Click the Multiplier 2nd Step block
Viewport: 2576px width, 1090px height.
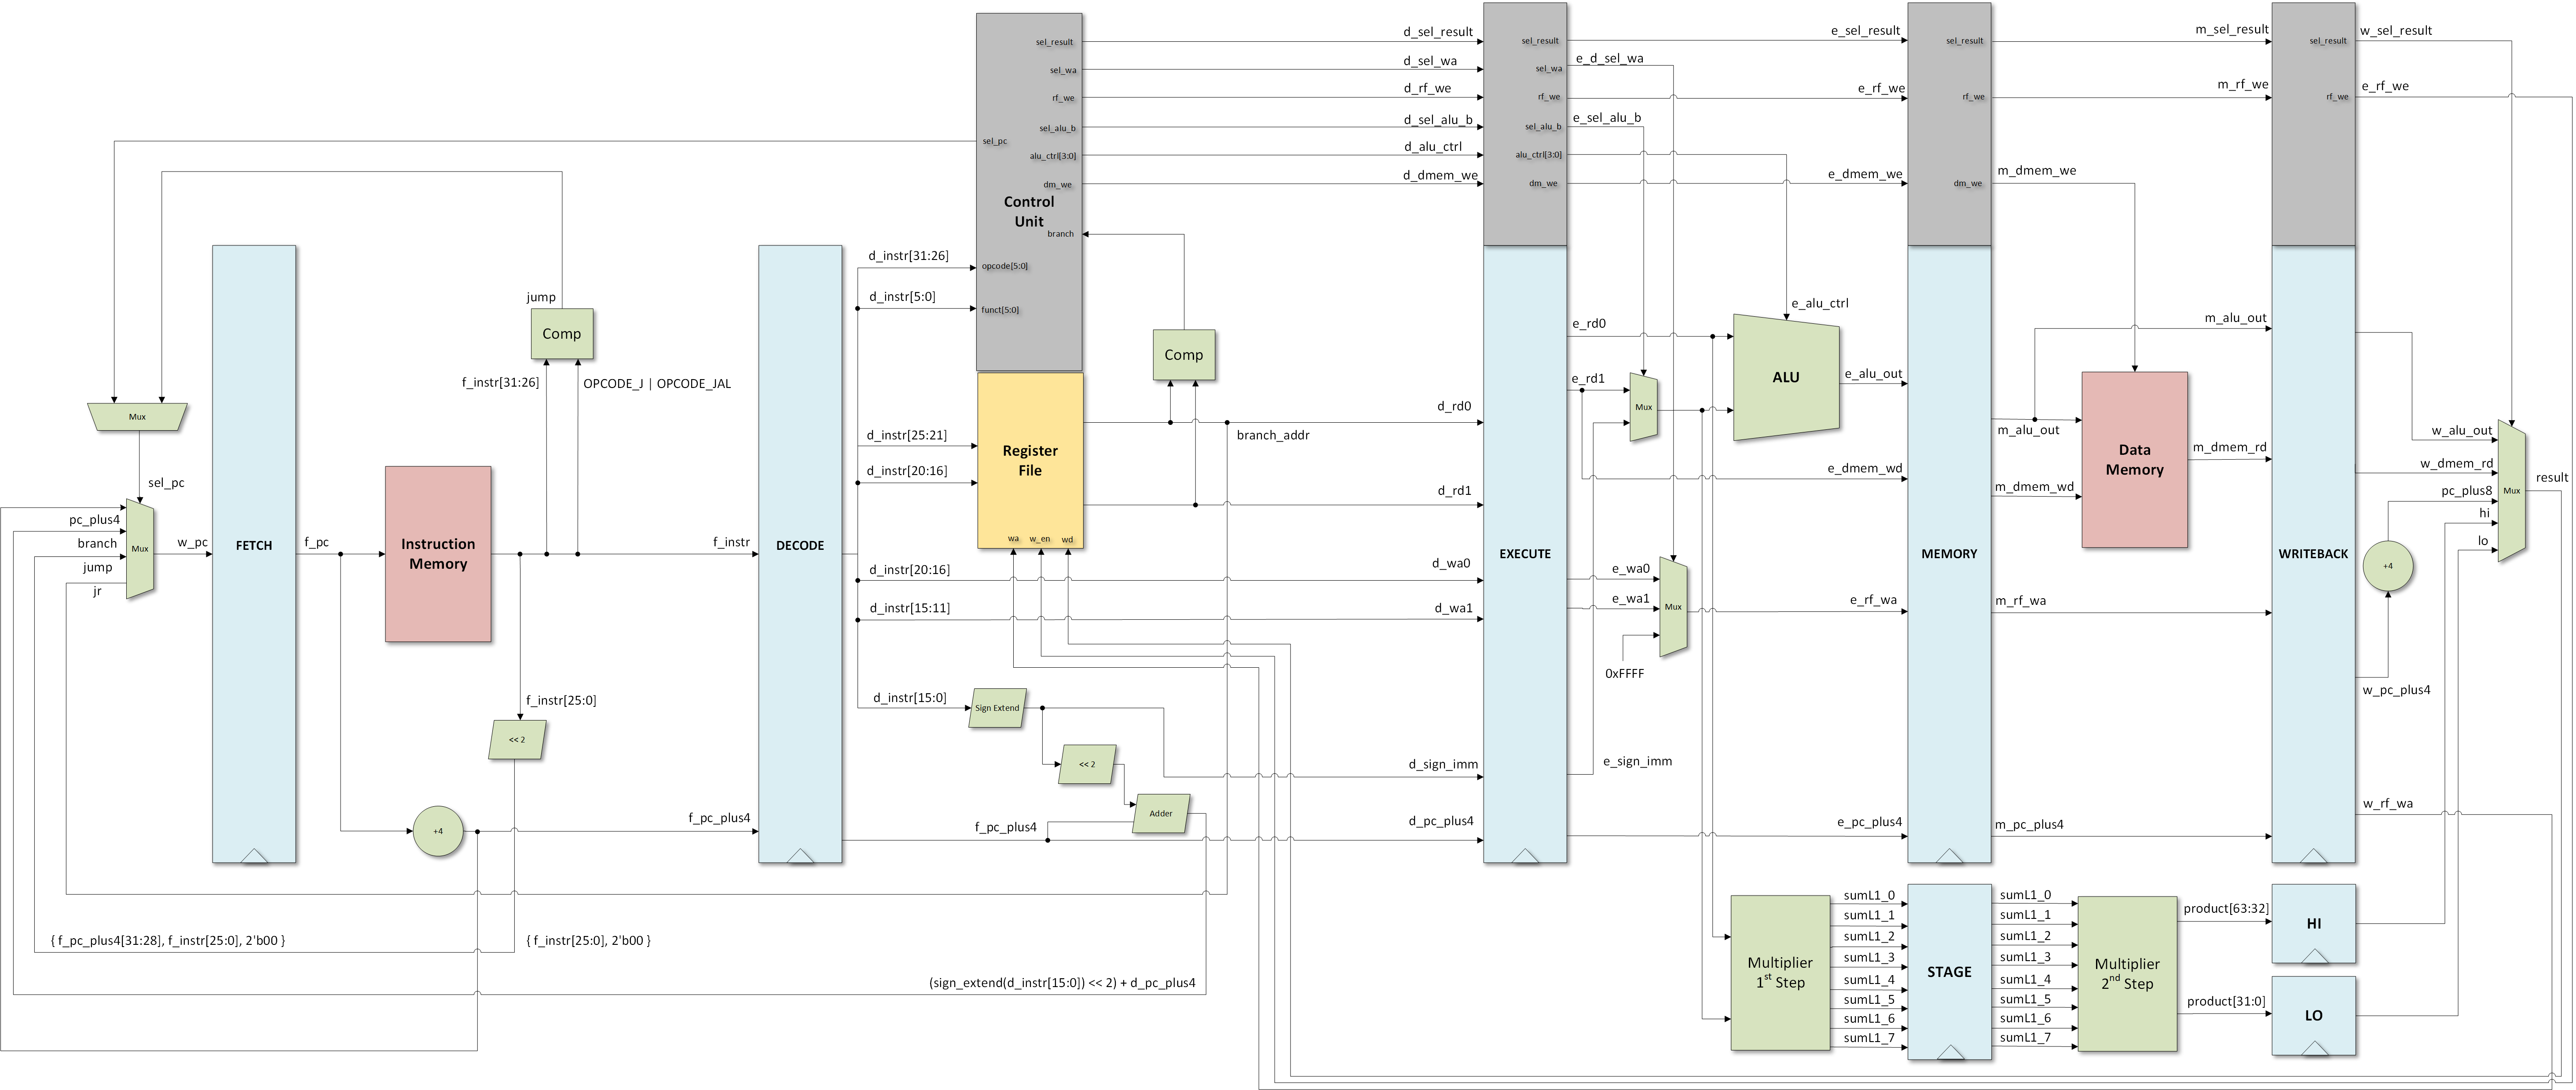[x=2127, y=973]
